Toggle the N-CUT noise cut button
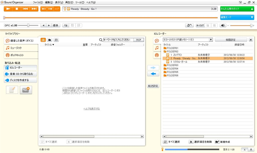This screenshot has width=257, height=153. point(200,25)
